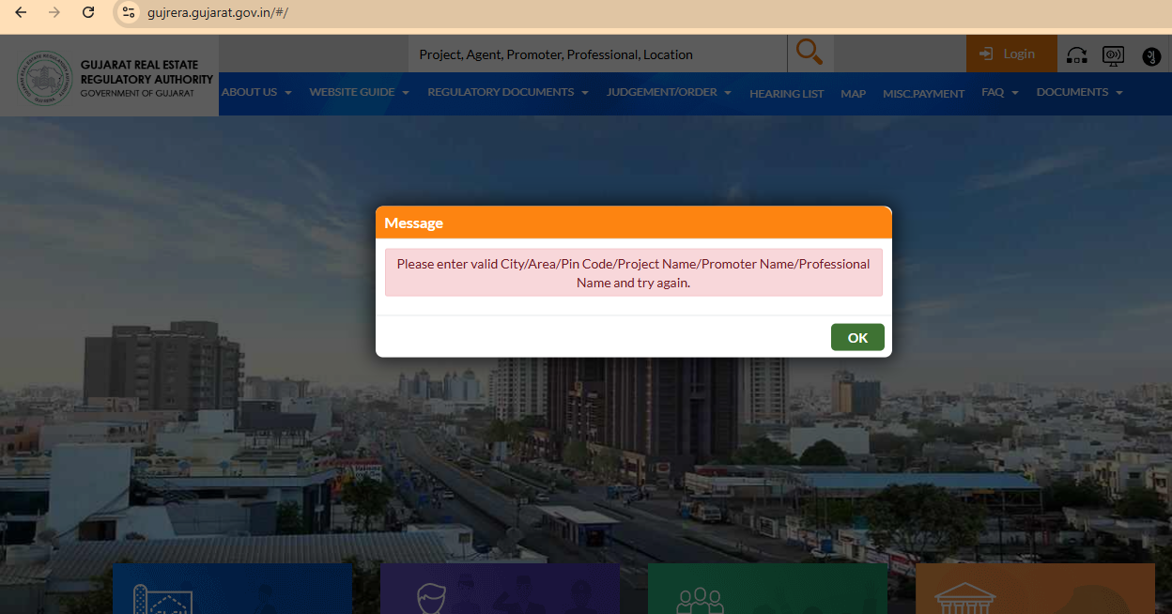The image size is (1172, 614).
Task: Click the project blueprint card icon
Action: 163,598
